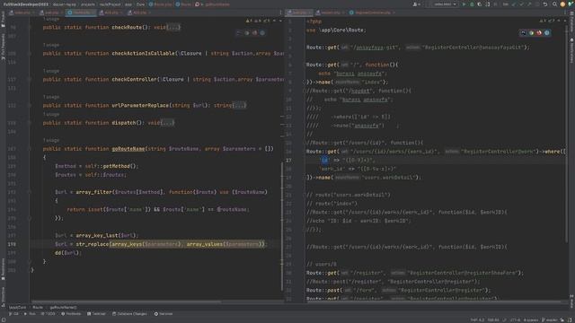Click Route breadcrumb at bottom
575x323 pixels.
tap(38, 308)
